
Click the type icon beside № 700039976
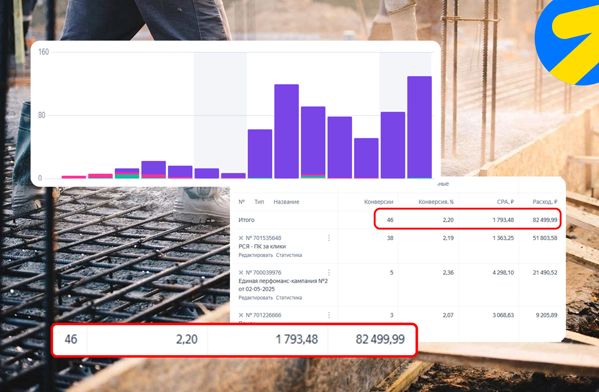tap(241, 272)
